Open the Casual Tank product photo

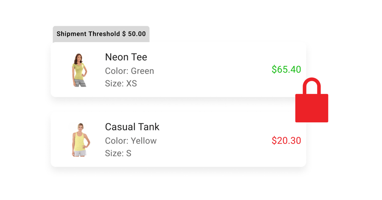79,140
